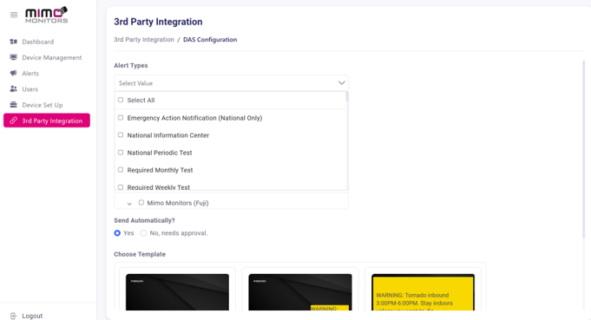Click the Dashboard sidebar icon
This screenshot has width=591, height=320.
[14, 42]
